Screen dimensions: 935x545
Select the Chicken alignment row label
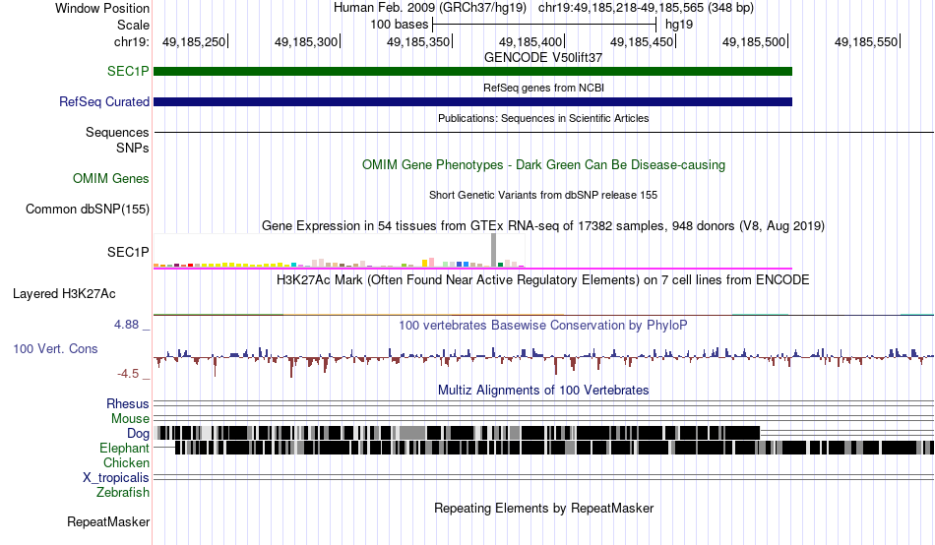point(126,462)
